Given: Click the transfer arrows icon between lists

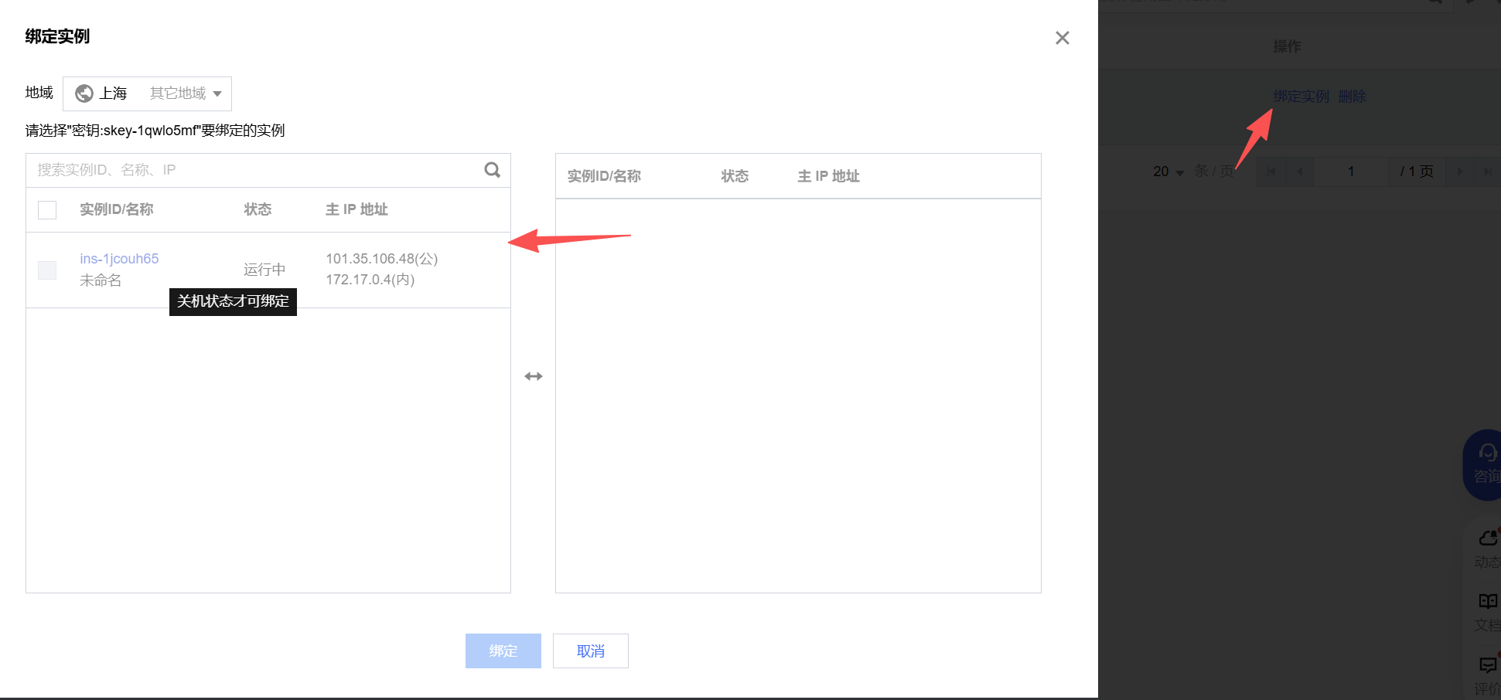Looking at the screenshot, I should 534,376.
